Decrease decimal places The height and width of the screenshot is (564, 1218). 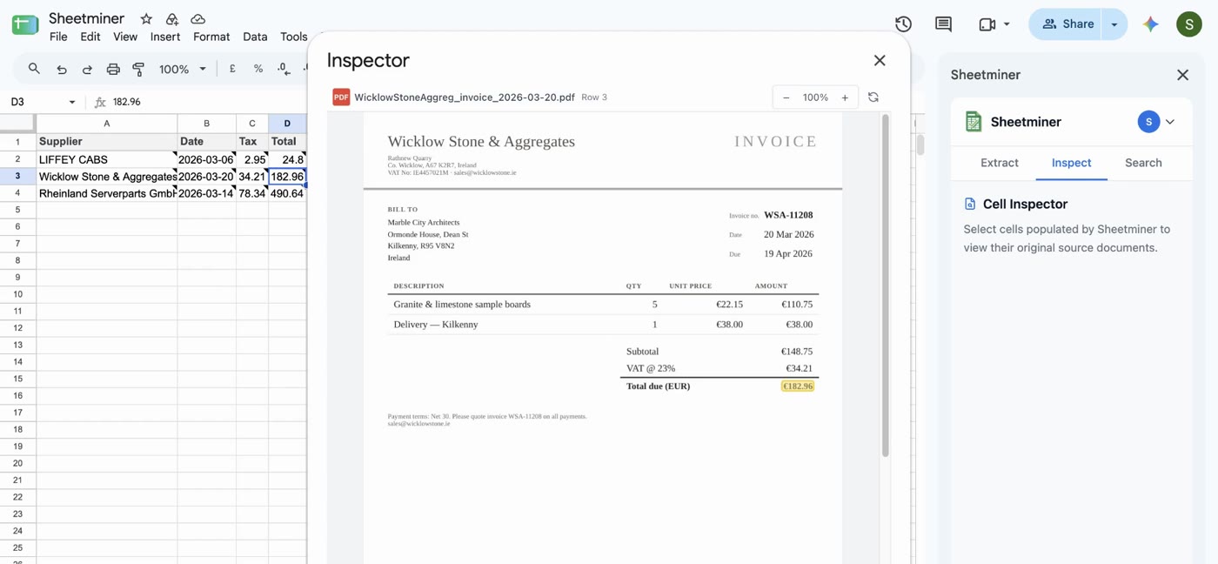point(284,69)
